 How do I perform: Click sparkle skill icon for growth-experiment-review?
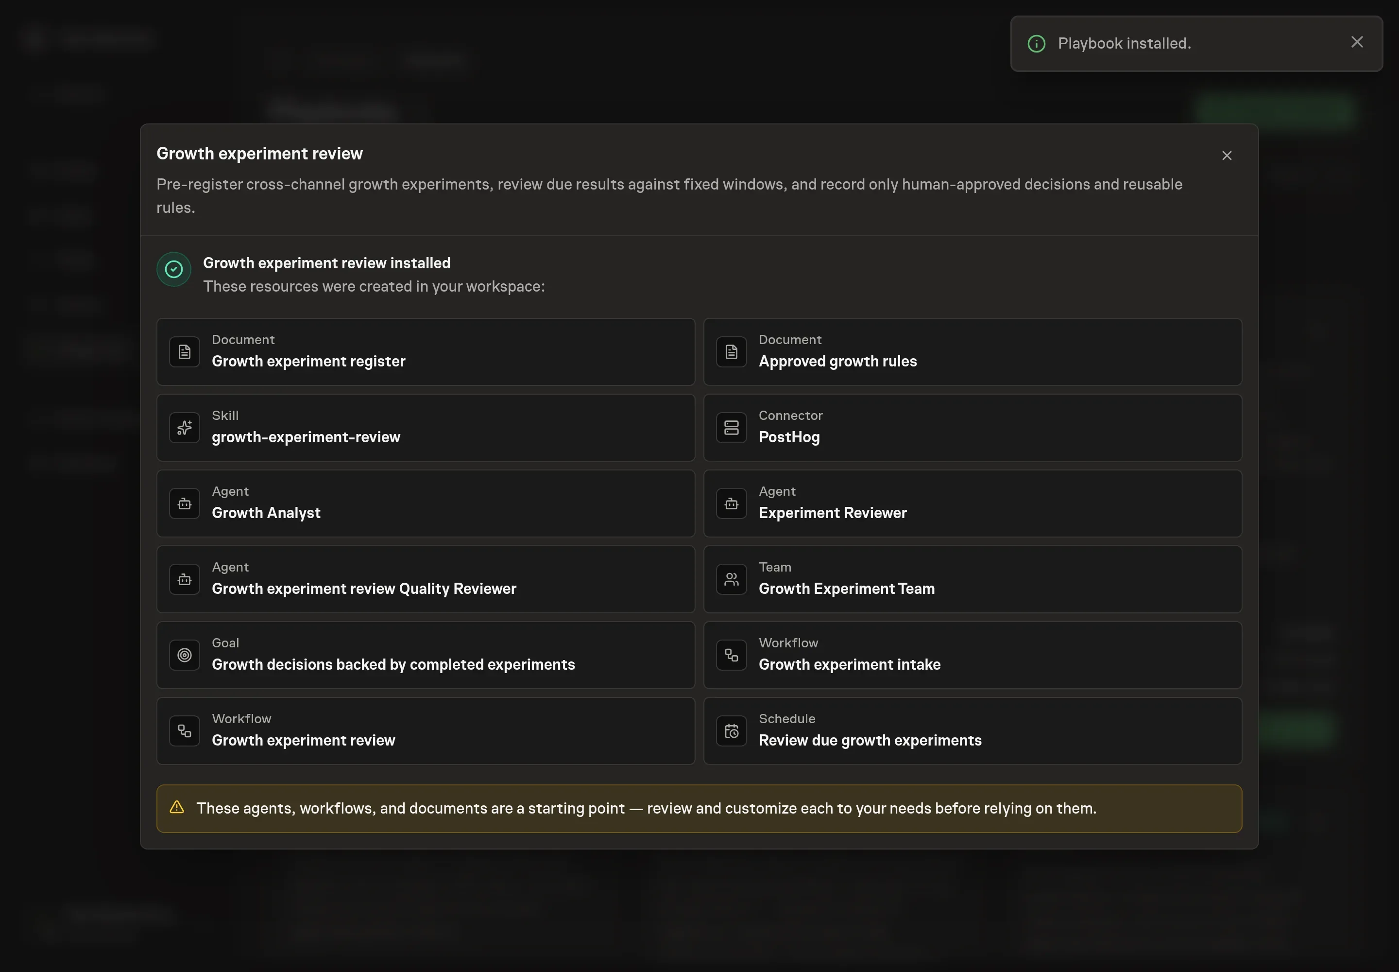(x=185, y=428)
